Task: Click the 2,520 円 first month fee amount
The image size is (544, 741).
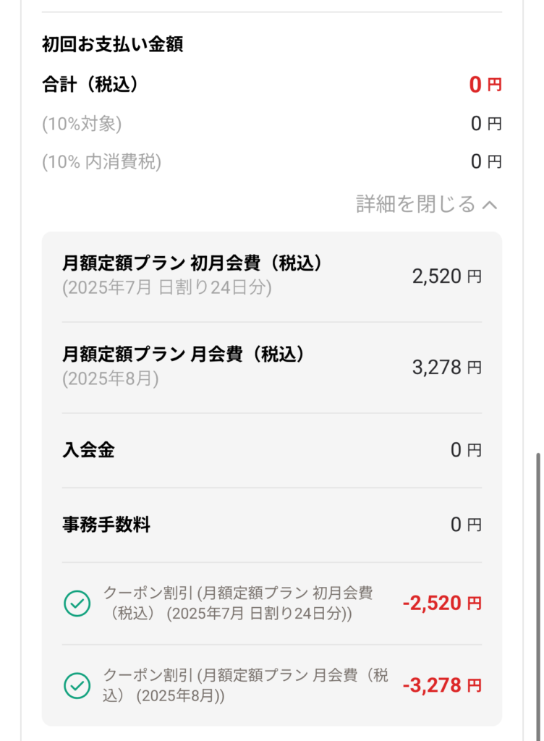Action: [x=447, y=276]
